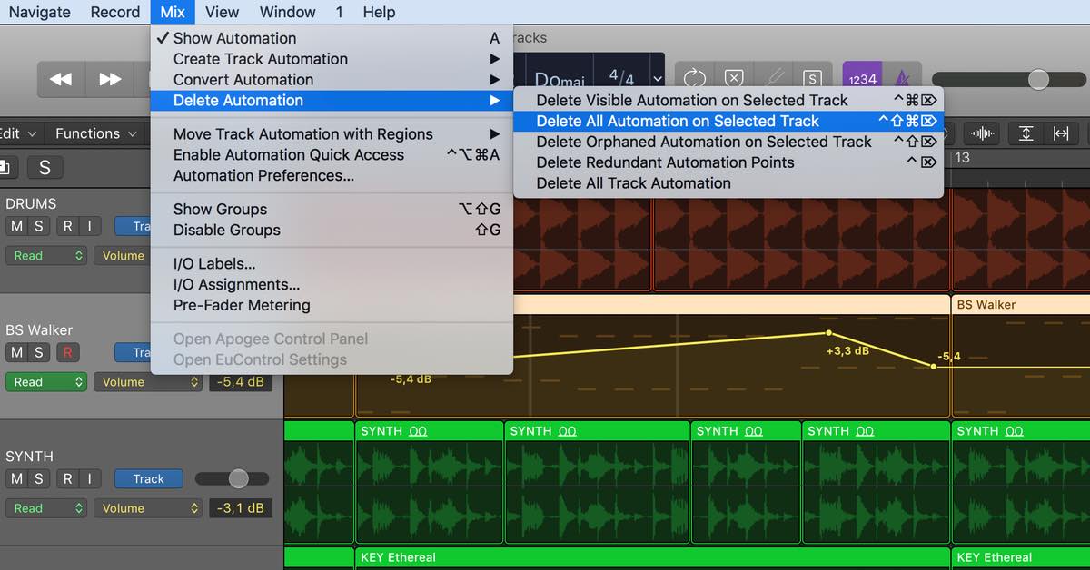Click the waveform zoom icon
The width and height of the screenshot is (1090, 570).
[983, 133]
